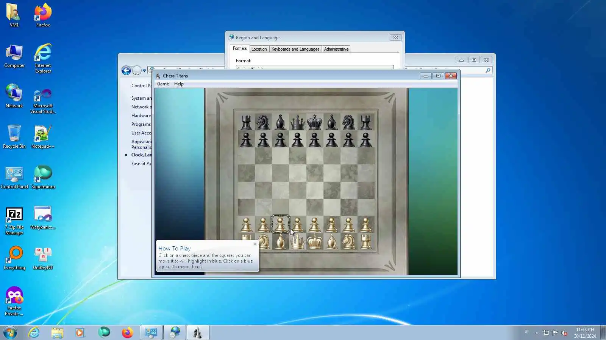Open the taskbar clock showing 11:33 CH
Image resolution: width=606 pixels, height=340 pixels.
point(585,333)
